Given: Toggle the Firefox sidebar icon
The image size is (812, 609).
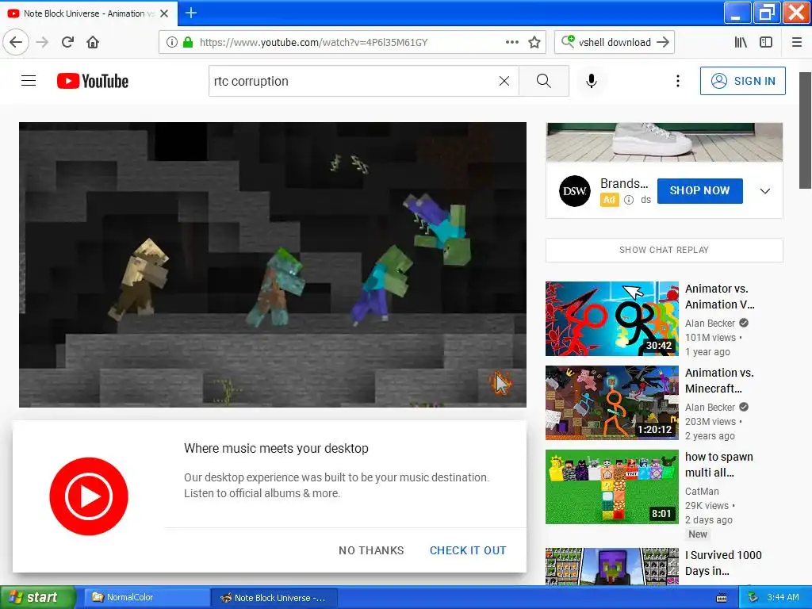Looking at the screenshot, I should [766, 42].
